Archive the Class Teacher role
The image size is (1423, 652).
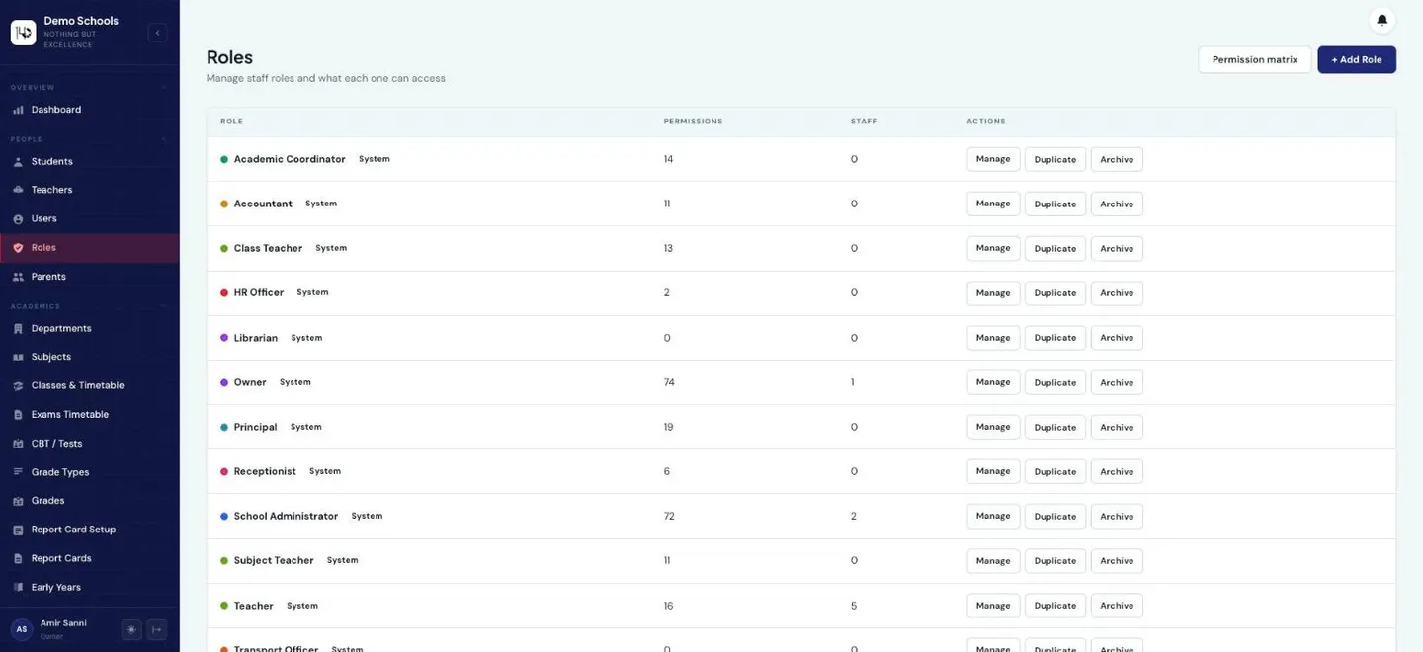click(x=1117, y=248)
